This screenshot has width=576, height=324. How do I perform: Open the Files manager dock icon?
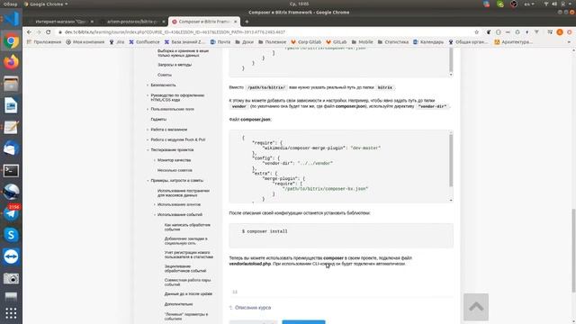(x=11, y=84)
